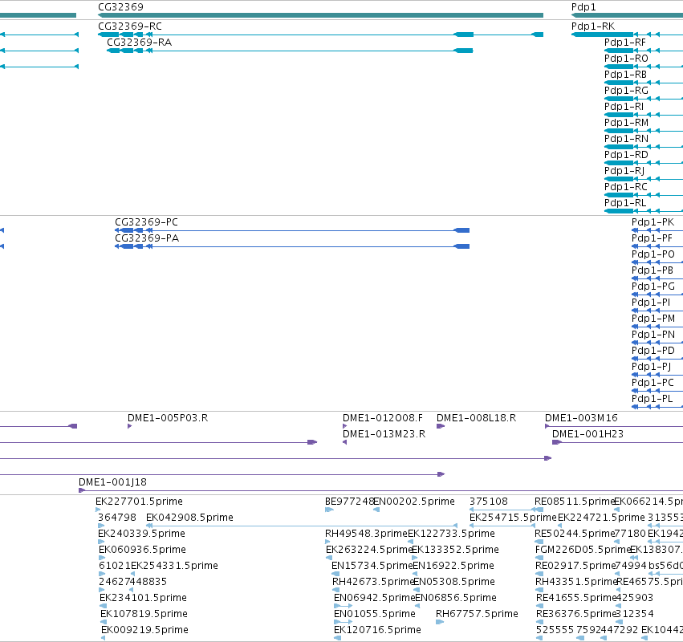This screenshot has width=683, height=642.
Task: Select the Pdp1-RF transcript label
Action: point(625,43)
